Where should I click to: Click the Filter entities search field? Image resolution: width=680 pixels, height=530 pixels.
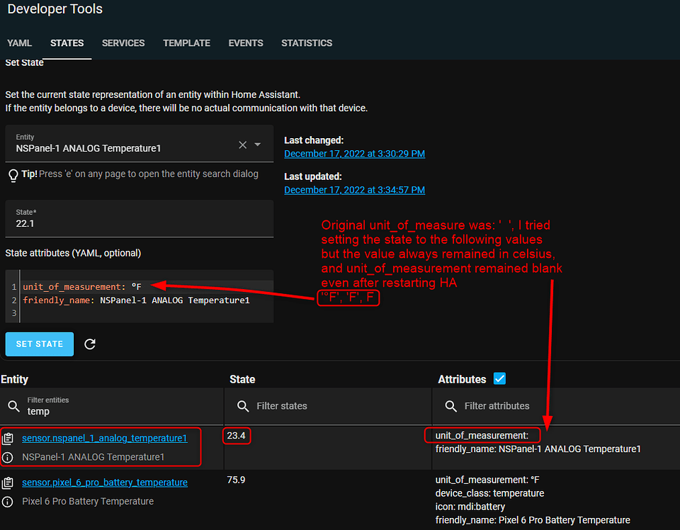(x=120, y=411)
